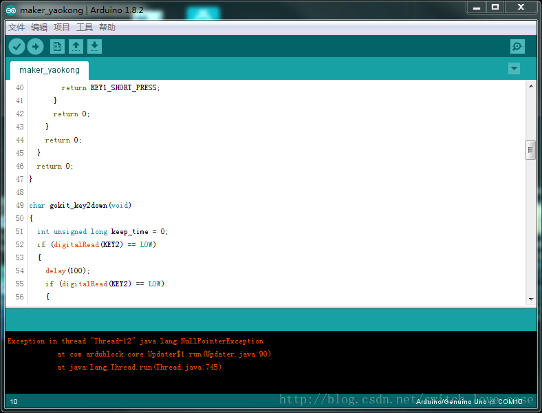The image size is (542, 413).
Task: Select the maker_yaokong sketch tab
Action: [50, 70]
